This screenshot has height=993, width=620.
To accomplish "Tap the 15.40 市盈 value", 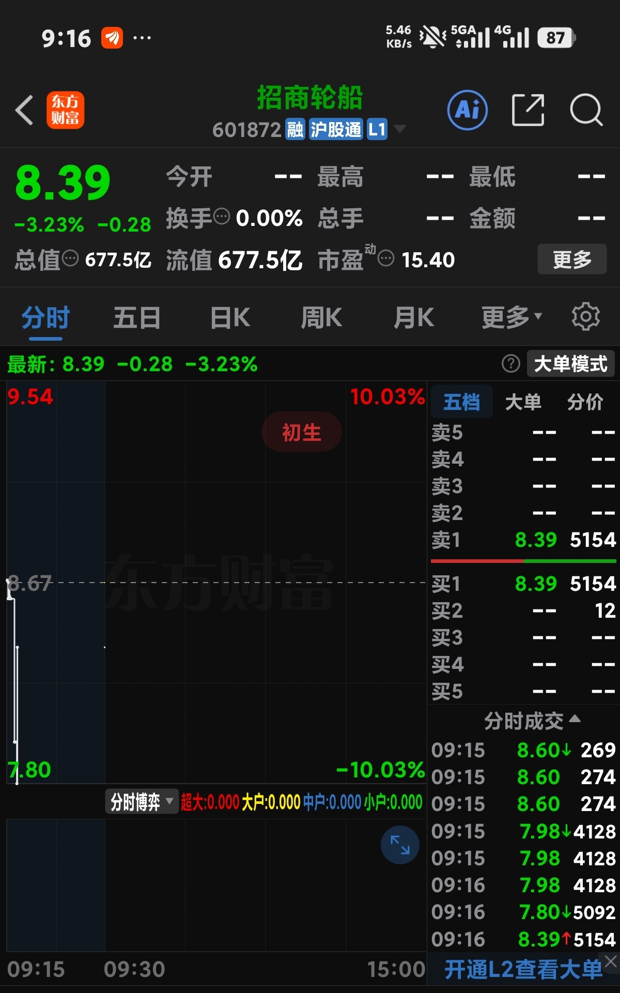I will [x=428, y=259].
